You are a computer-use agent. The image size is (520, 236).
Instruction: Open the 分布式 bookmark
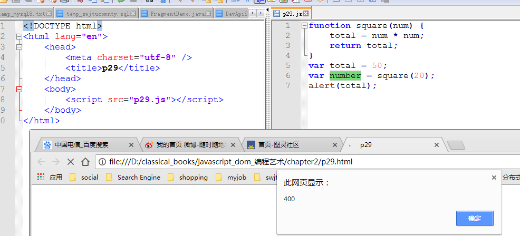511,178
